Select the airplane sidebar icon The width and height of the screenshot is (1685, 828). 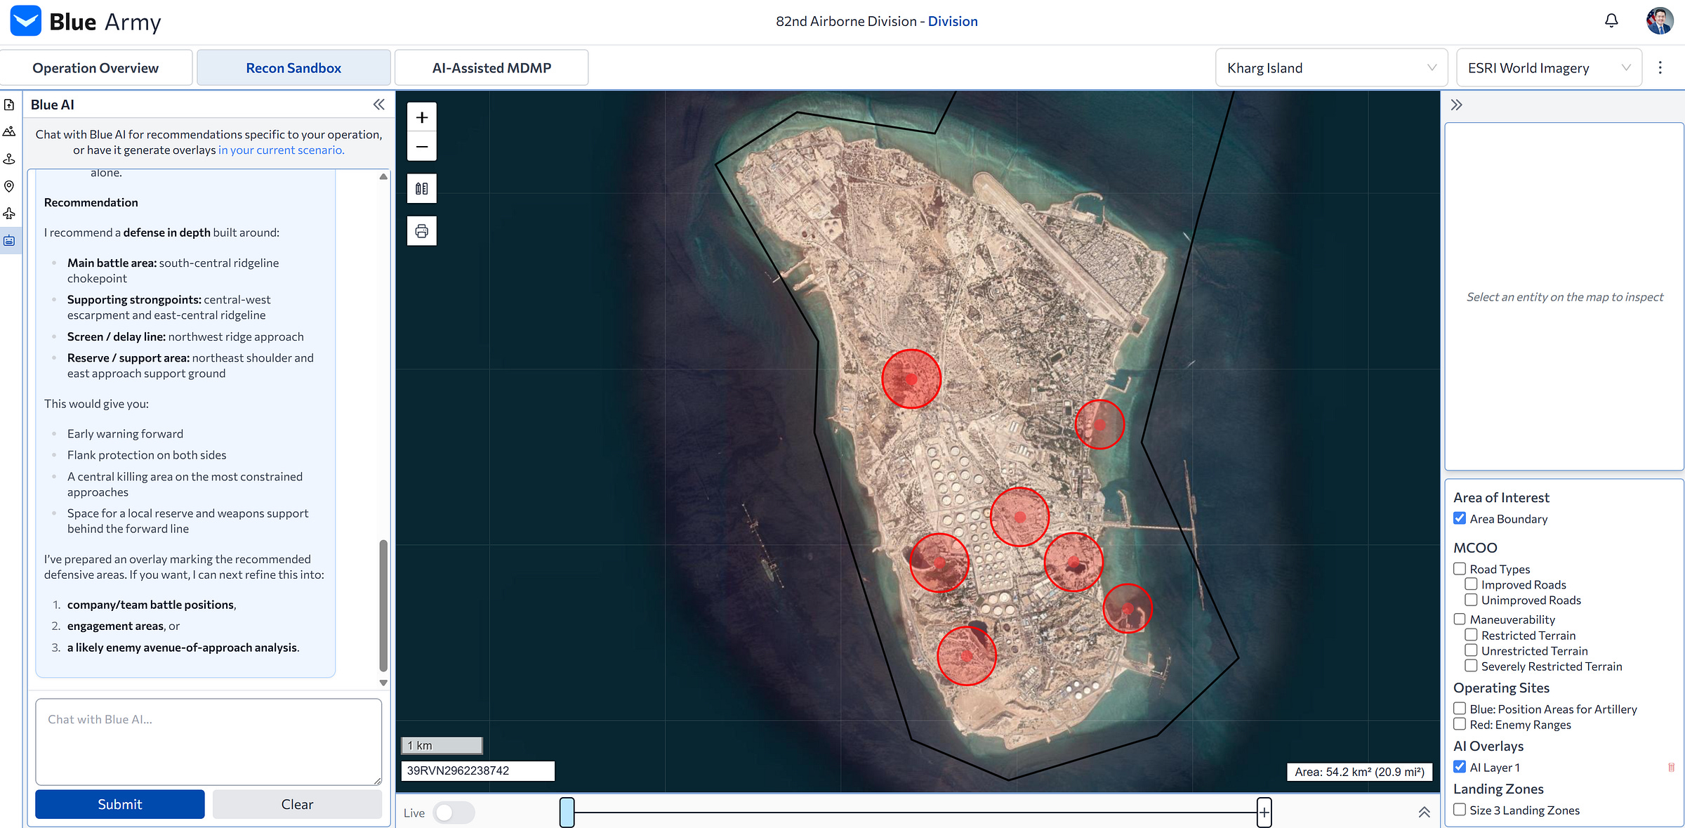pyautogui.click(x=9, y=213)
